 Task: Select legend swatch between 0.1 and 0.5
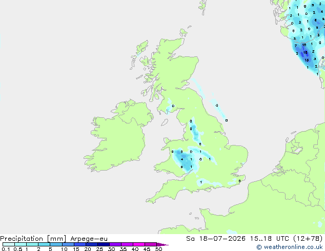pos(9,244)
